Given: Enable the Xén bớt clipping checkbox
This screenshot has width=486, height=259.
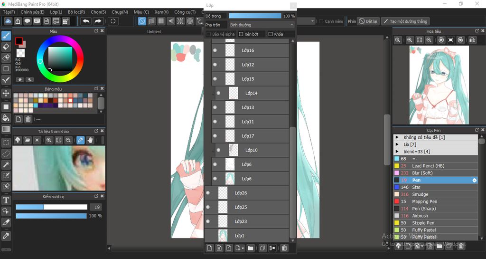Looking at the screenshot, I should click(241, 34).
